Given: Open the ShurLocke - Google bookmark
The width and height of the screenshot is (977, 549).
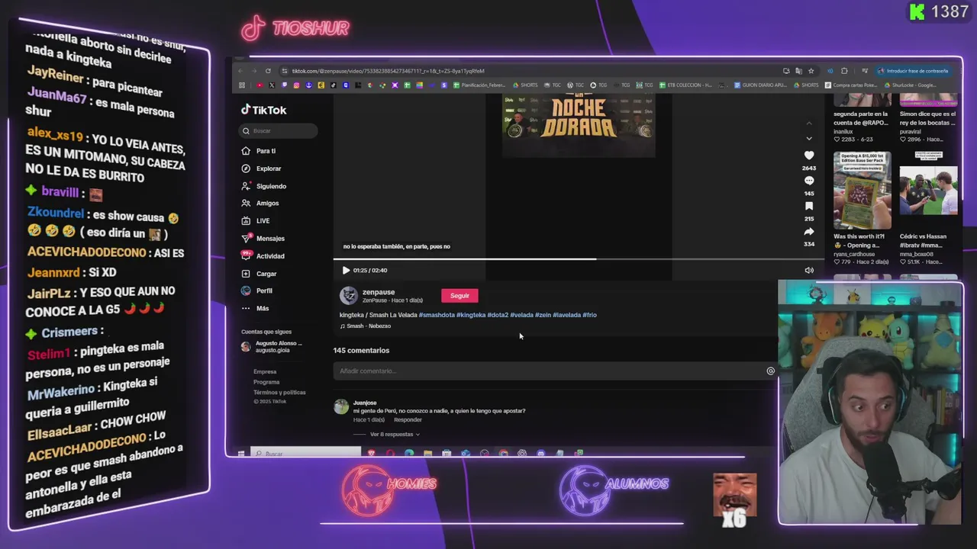Looking at the screenshot, I should point(910,85).
